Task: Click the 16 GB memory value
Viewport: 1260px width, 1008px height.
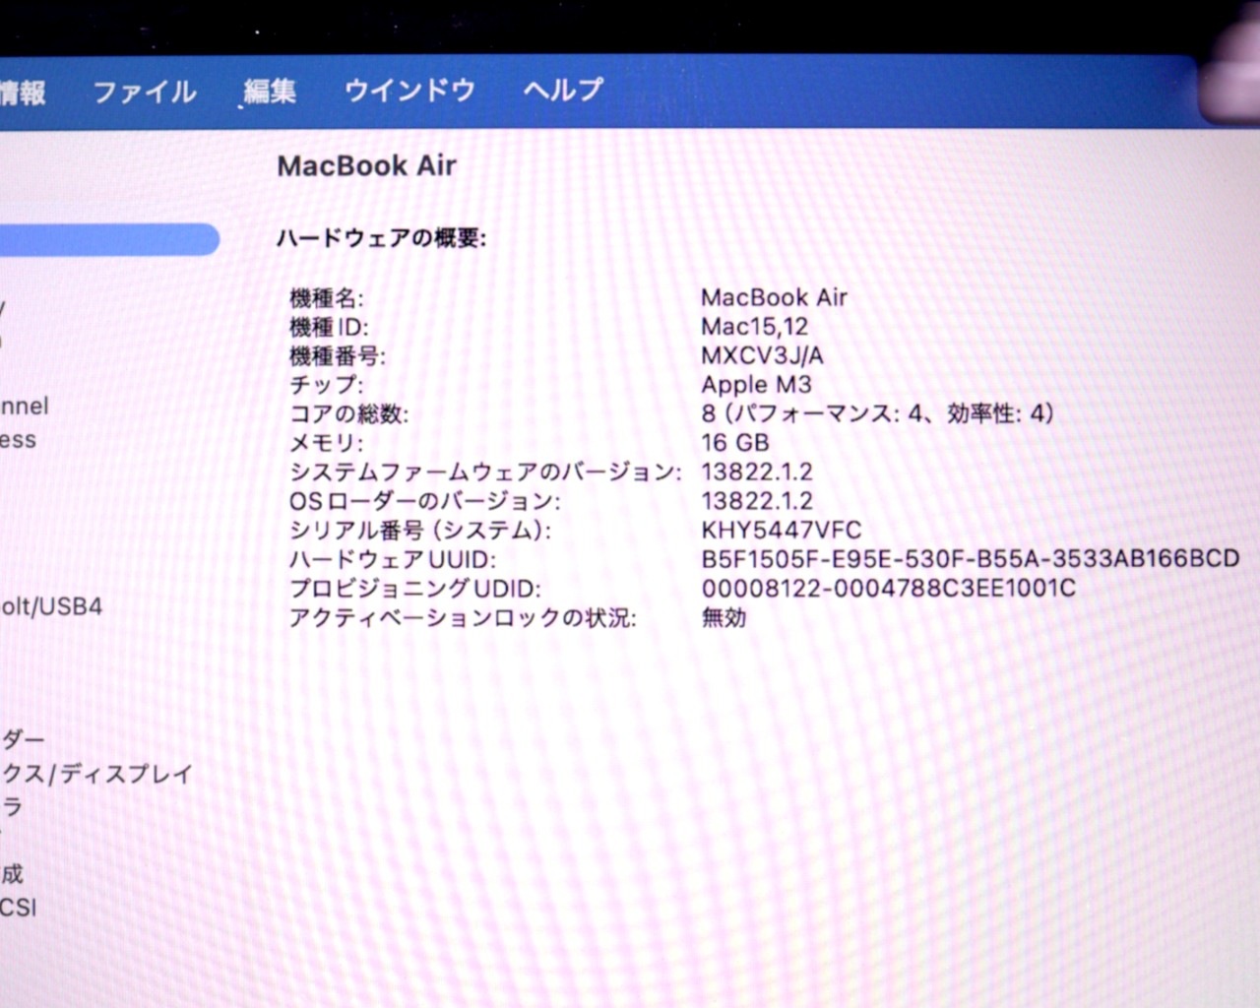Action: pos(734,443)
